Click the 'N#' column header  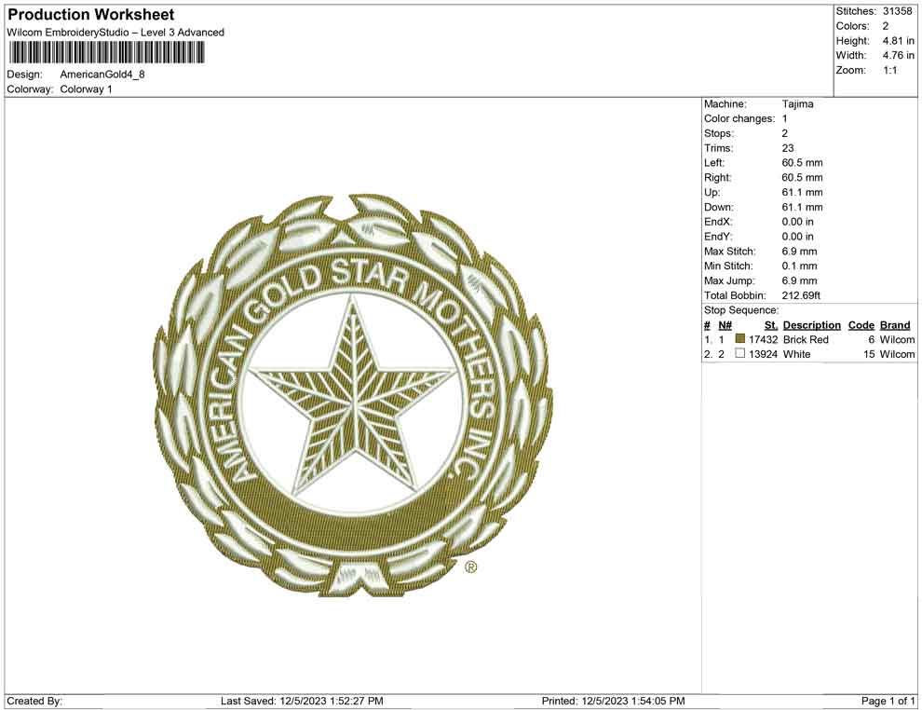point(725,324)
